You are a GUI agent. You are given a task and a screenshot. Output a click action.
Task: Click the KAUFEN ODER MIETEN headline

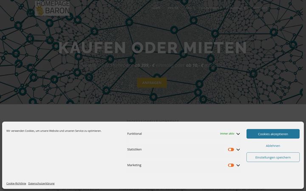(153, 48)
